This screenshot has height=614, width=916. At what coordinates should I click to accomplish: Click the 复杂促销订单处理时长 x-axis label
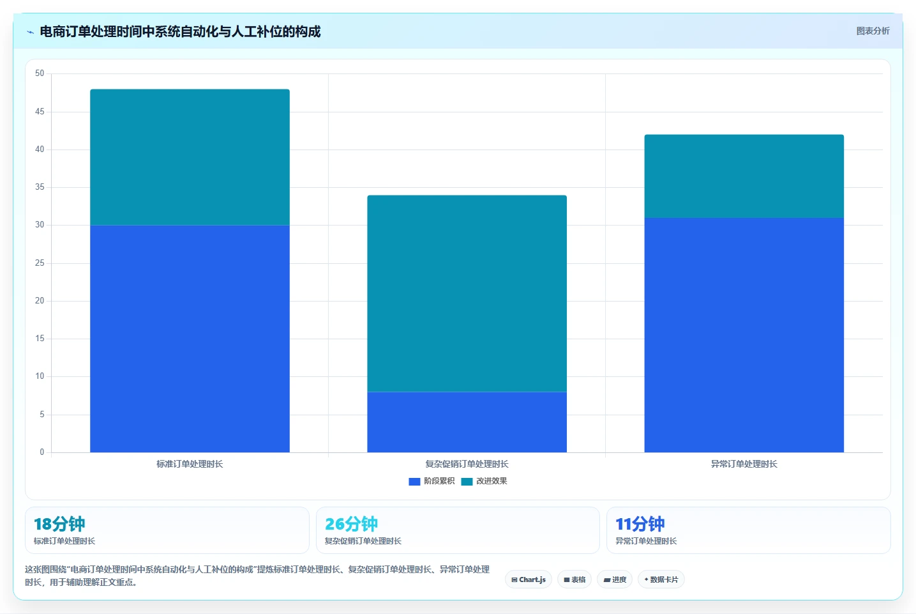467,464
